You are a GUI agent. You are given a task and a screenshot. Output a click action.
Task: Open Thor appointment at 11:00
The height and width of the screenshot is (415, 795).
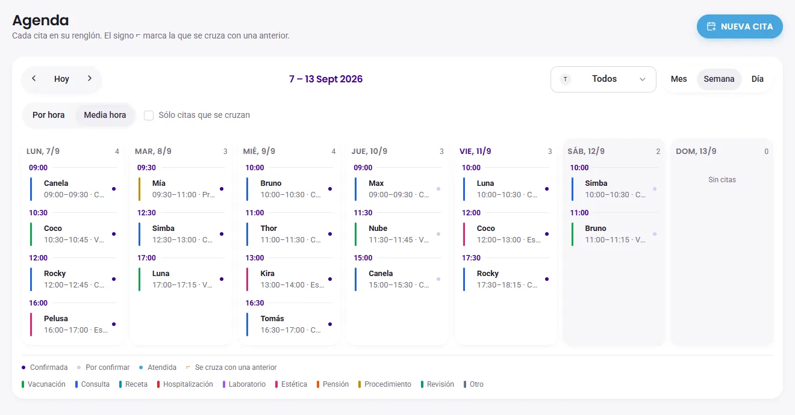tap(290, 234)
